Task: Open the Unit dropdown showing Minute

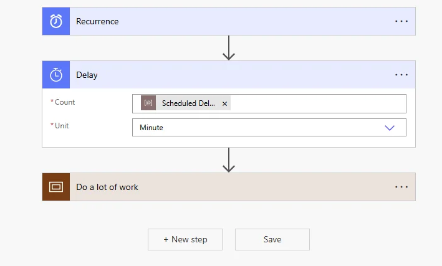Action: (269, 127)
